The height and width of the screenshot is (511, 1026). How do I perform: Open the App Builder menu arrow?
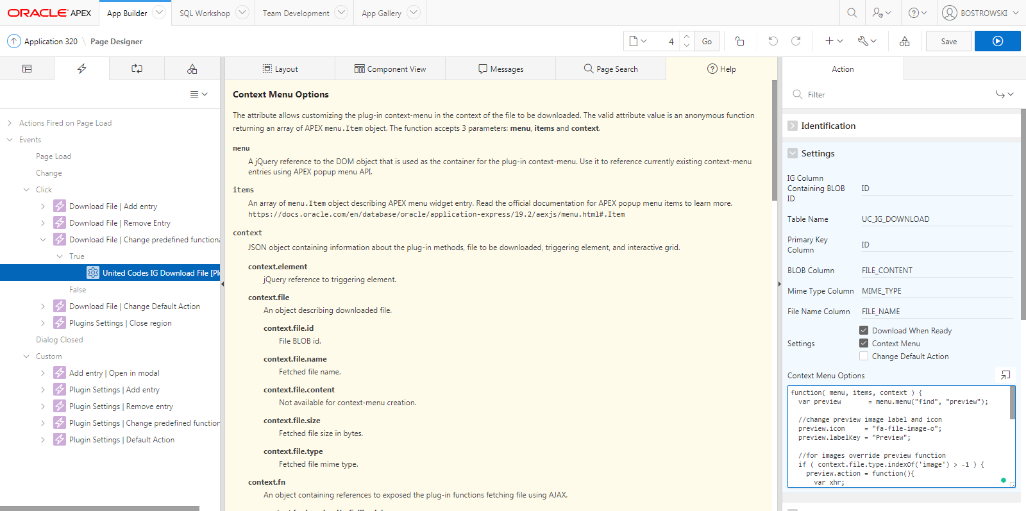(x=159, y=13)
